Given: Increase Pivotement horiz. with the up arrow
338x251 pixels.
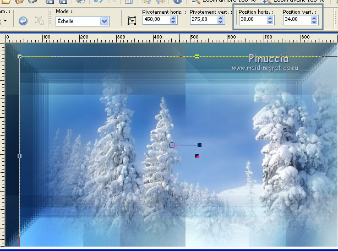Looking at the screenshot, I should tap(173, 18).
